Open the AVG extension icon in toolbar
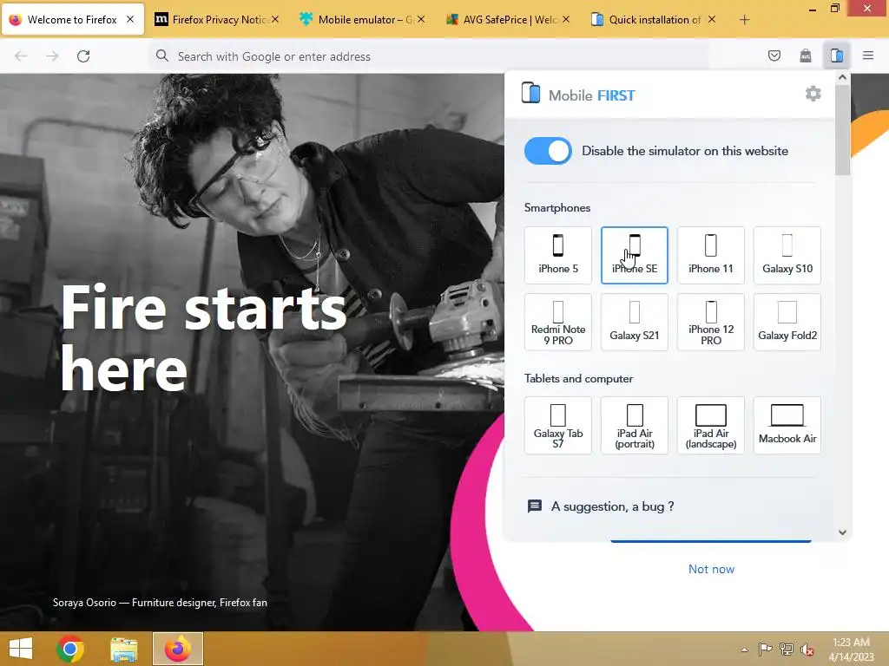889x666 pixels. [805, 55]
